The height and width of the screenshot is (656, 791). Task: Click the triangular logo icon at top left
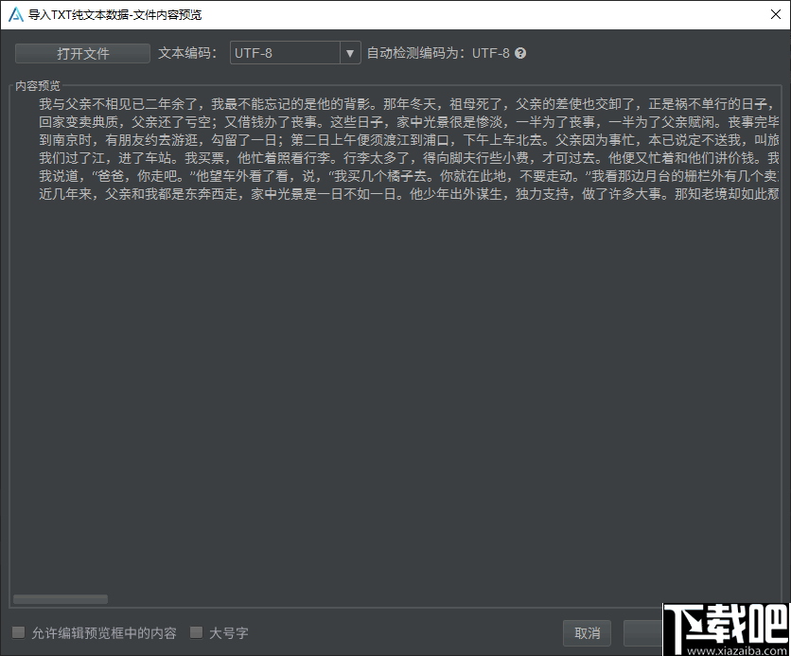(13, 14)
